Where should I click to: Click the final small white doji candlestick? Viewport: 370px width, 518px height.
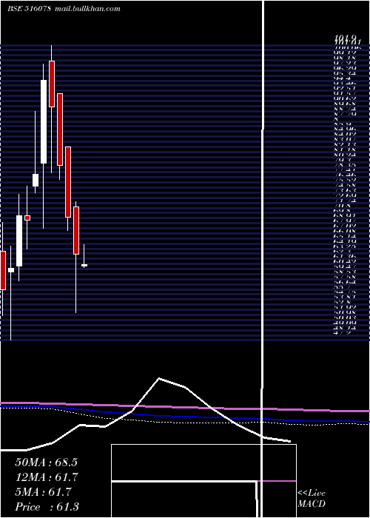click(84, 265)
